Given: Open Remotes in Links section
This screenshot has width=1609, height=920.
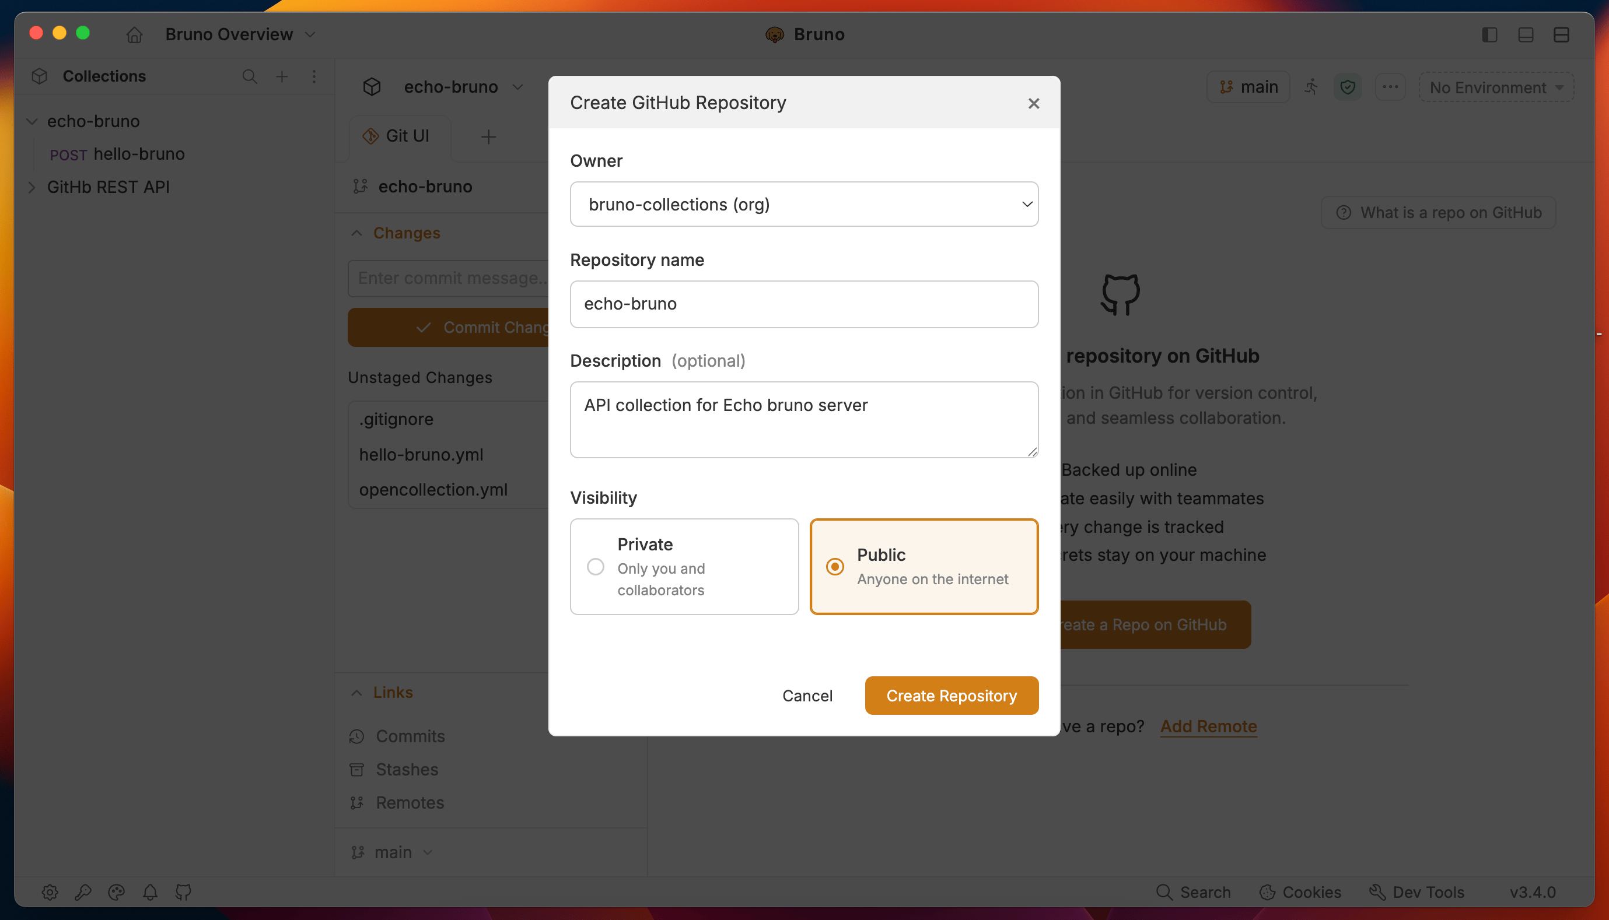Looking at the screenshot, I should click(397, 802).
